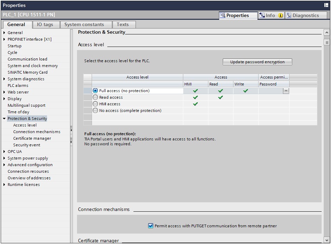Switch to the IO tags tab
This screenshot has height=244, width=331.
pyautogui.click(x=45, y=24)
